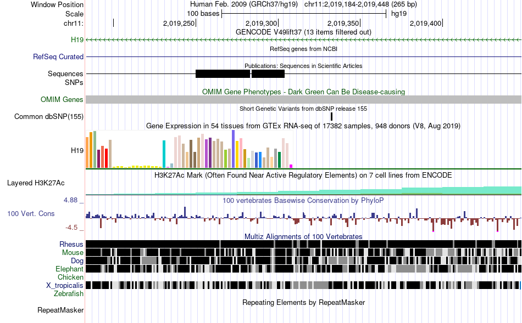Click the Sequences track label
522x323 pixels.
click(65, 74)
